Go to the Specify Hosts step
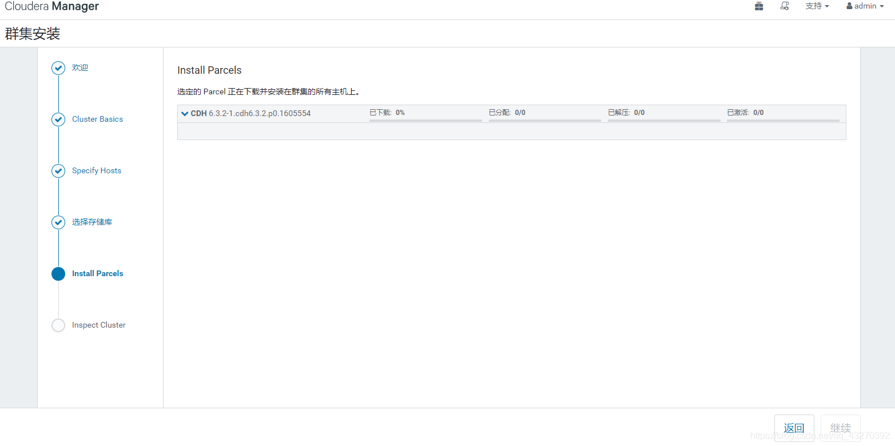The width and height of the screenshot is (895, 446). pos(97,170)
